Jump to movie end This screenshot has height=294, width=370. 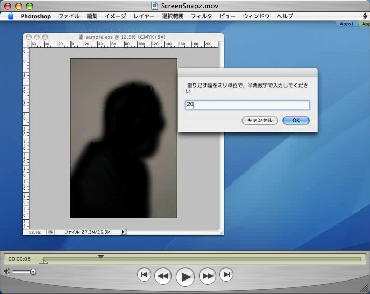pos(226,275)
